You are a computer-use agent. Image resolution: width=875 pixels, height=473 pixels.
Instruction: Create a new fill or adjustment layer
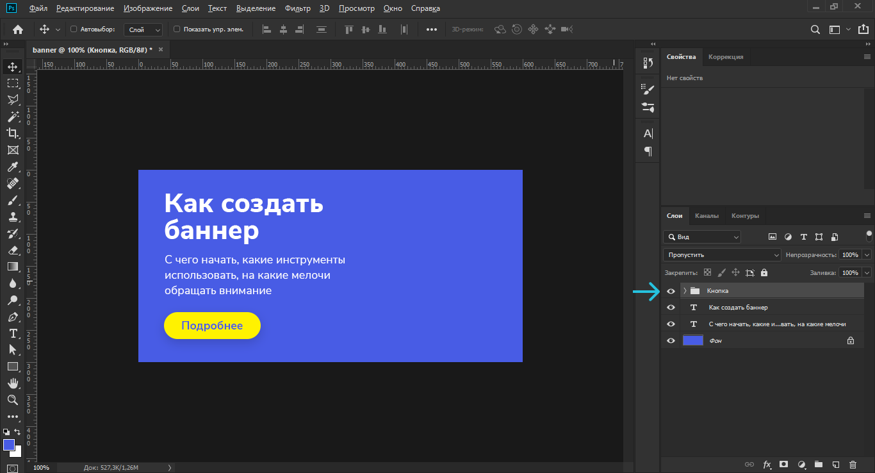pos(801,465)
